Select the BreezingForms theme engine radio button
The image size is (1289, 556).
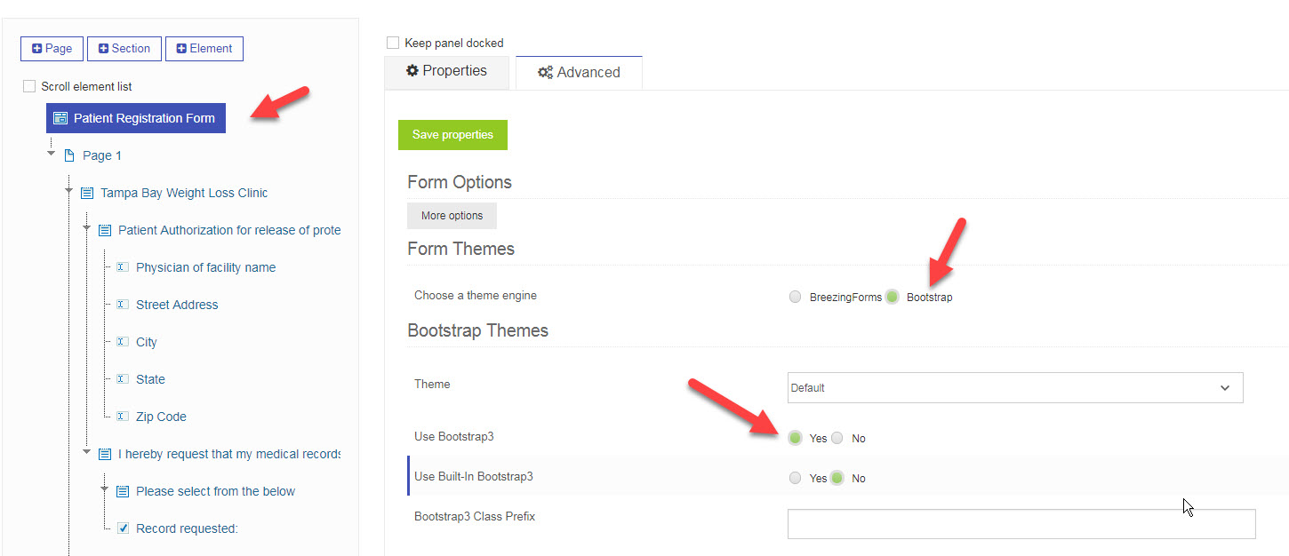(x=795, y=296)
